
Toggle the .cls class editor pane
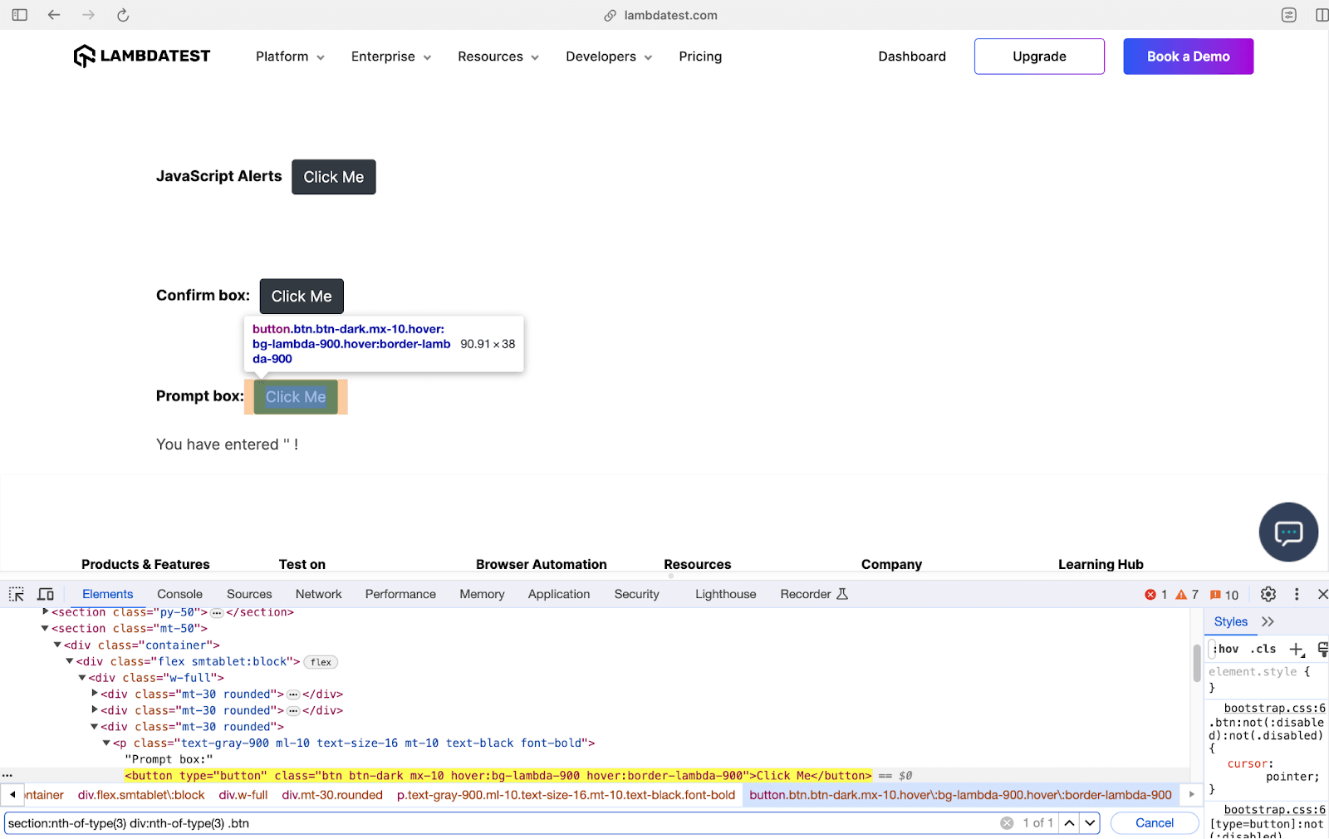tap(1263, 649)
